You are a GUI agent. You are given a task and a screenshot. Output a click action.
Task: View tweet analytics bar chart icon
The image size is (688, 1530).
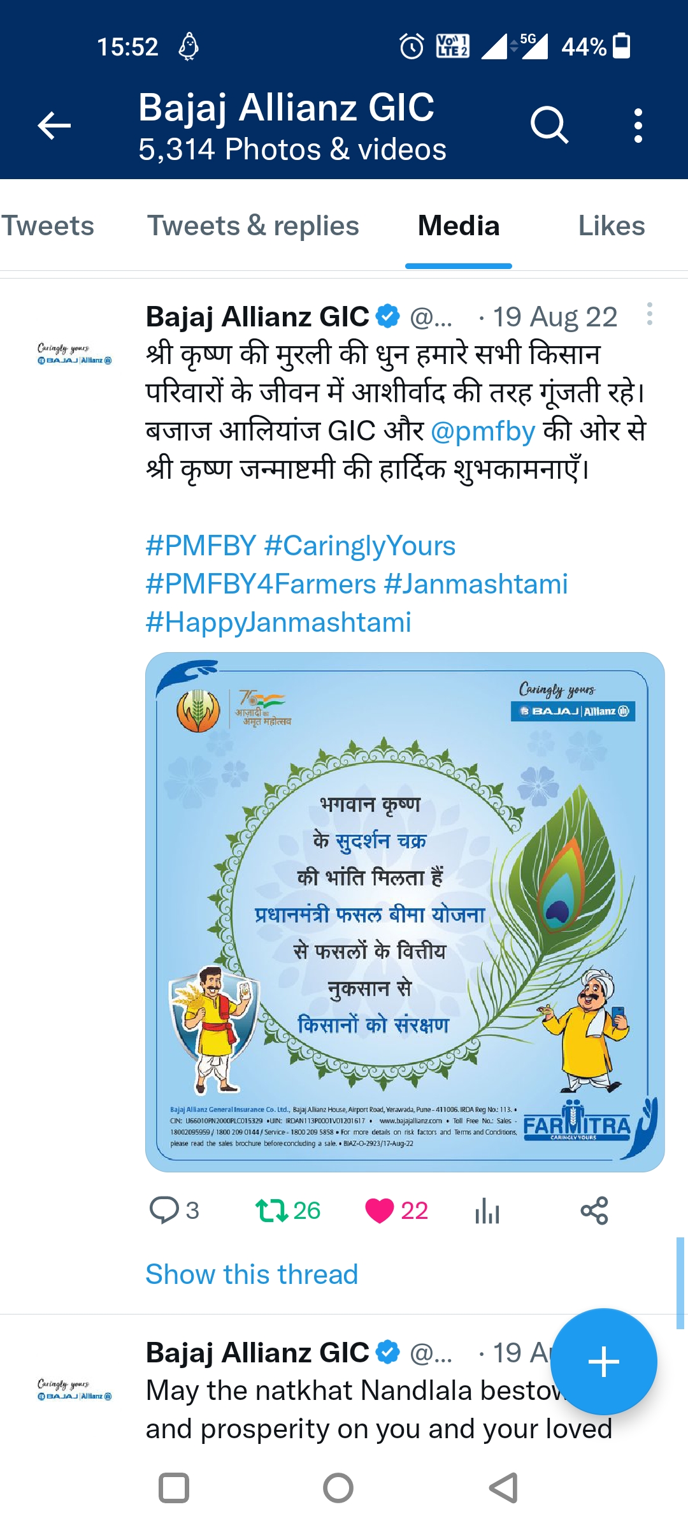tap(487, 1210)
